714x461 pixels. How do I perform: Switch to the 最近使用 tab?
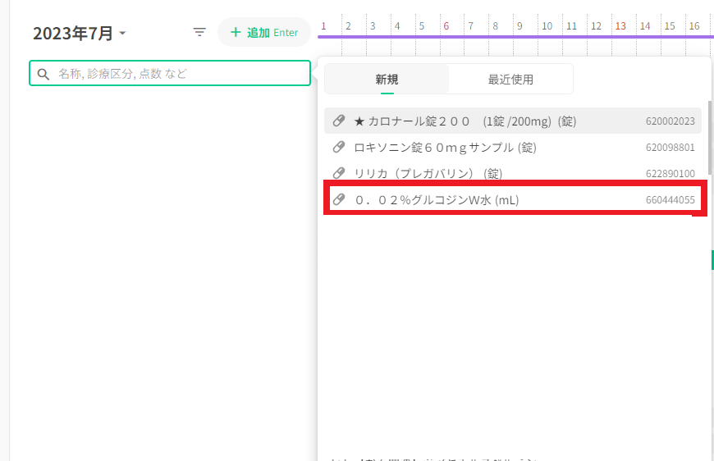point(510,80)
